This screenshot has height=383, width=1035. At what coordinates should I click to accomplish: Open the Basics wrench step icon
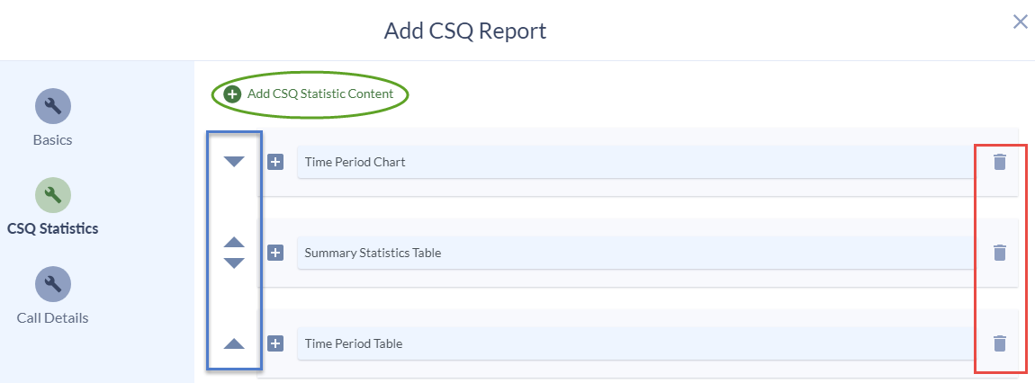click(x=53, y=105)
